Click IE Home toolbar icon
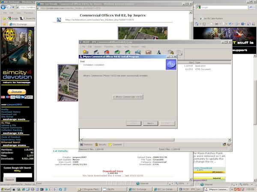Screen dimensions: 257x192 (x=197, y=24)
